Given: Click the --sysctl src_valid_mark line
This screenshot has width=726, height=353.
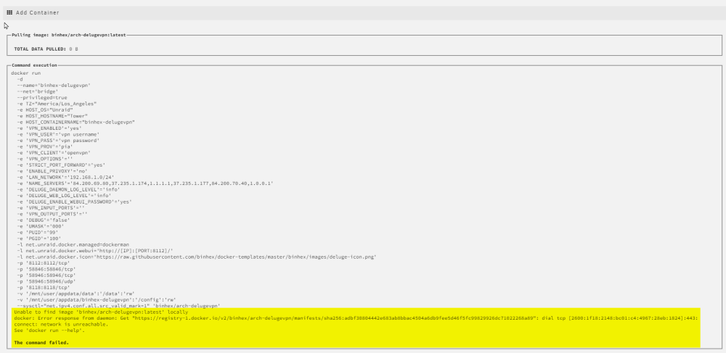Looking at the screenshot, I should pos(118,305).
